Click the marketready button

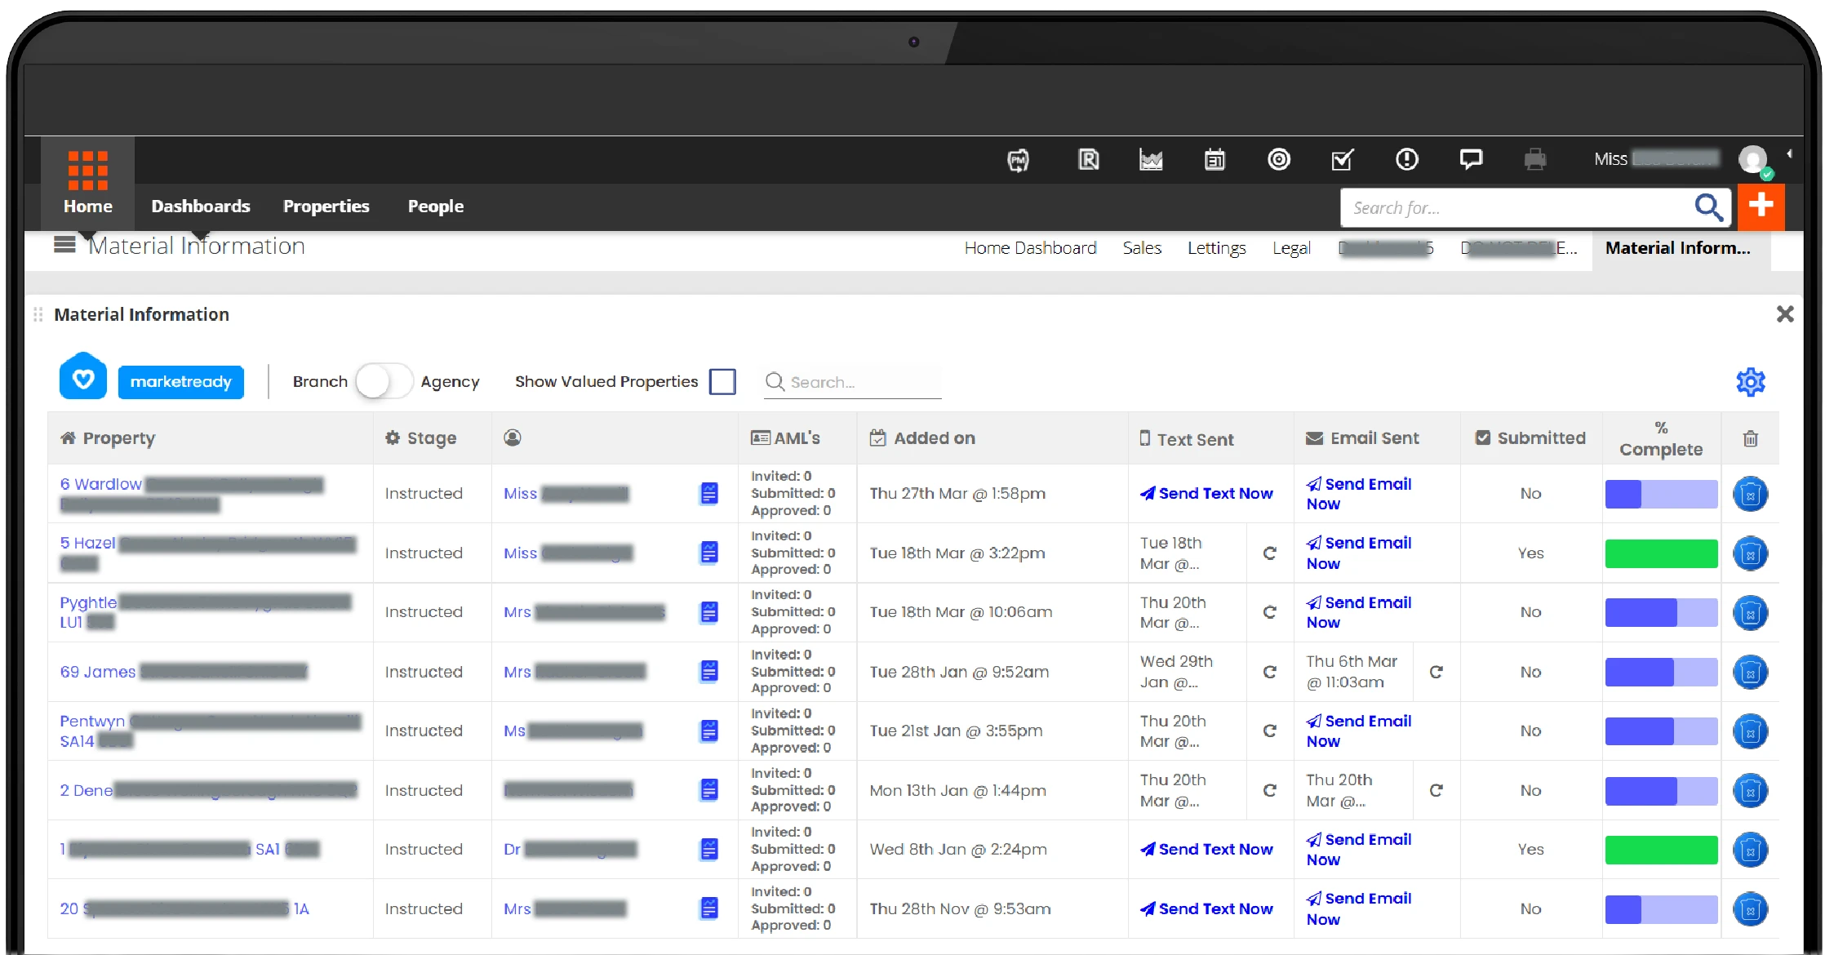click(180, 382)
